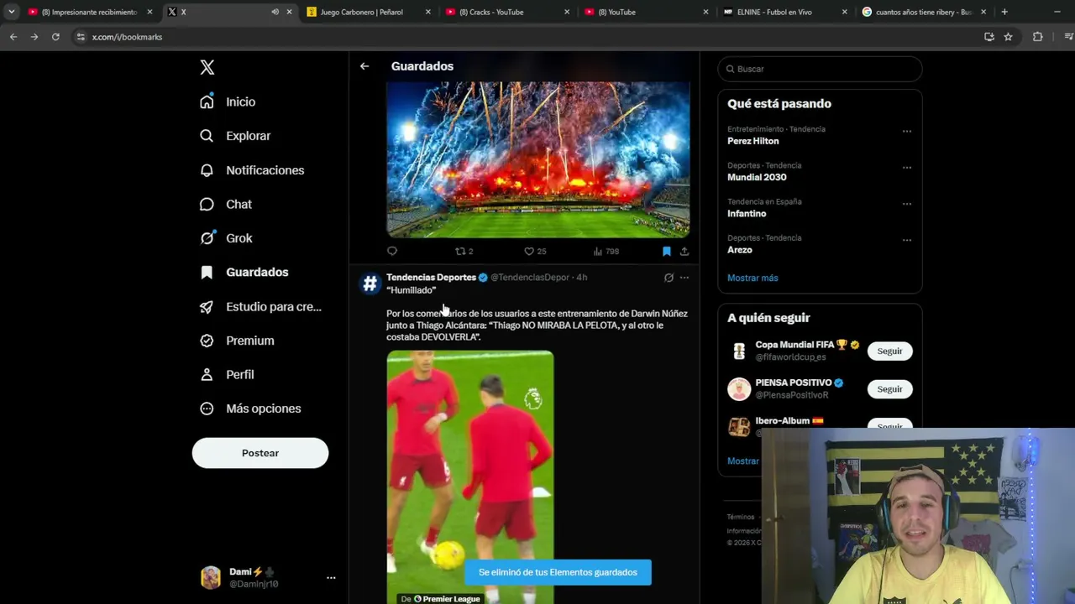
Task: Switch to Impresionante recibimiento YouTube tab
Action: (89, 12)
